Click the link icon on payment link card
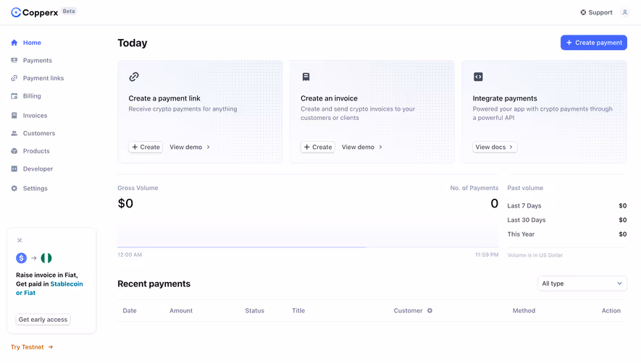This screenshot has height=363, width=641. [134, 77]
